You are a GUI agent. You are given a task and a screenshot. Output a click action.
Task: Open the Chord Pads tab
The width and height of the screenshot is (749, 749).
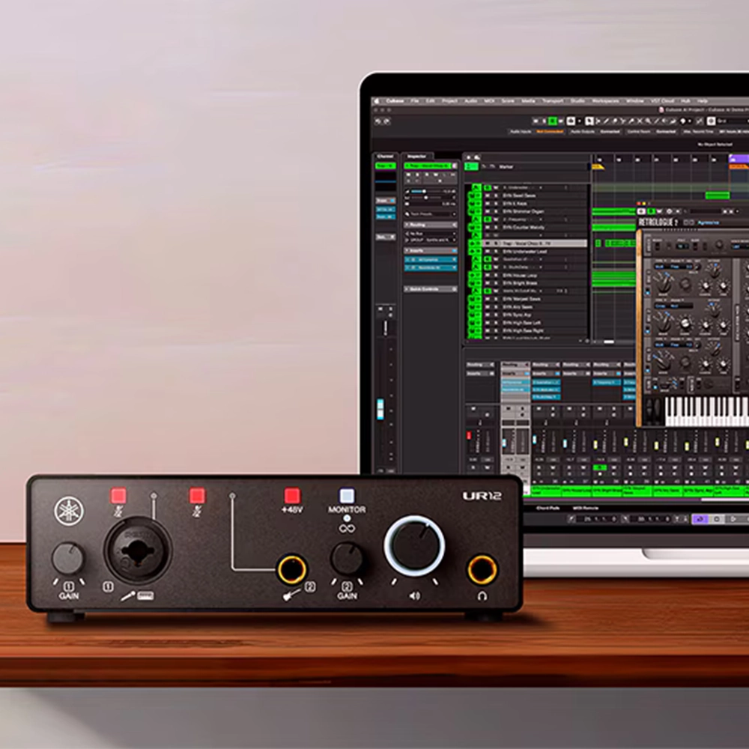click(548, 508)
